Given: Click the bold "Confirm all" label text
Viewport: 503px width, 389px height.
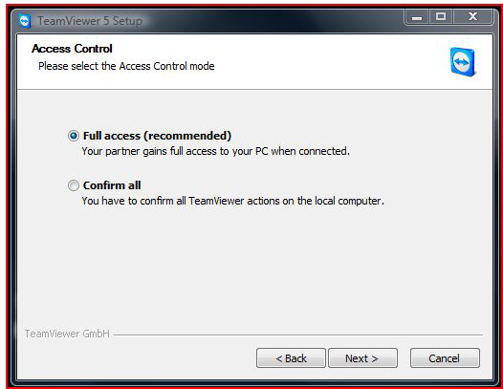Looking at the screenshot, I should pos(112,185).
